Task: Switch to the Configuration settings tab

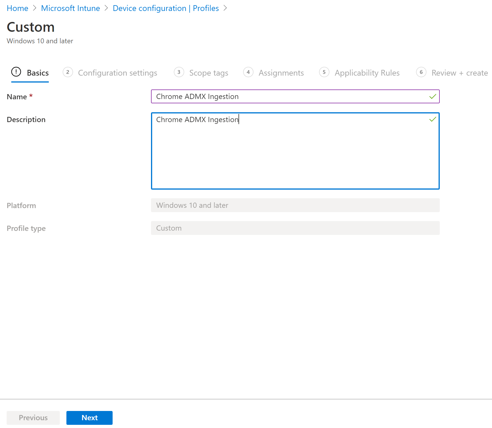Action: pyautogui.click(x=117, y=73)
